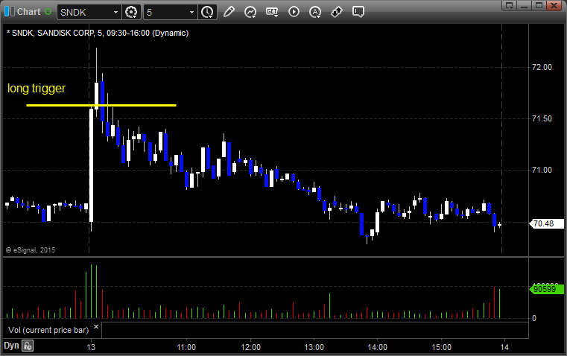This screenshot has height=356, width=567.
Task: Click the bar replay play button
Action: (x=294, y=12)
